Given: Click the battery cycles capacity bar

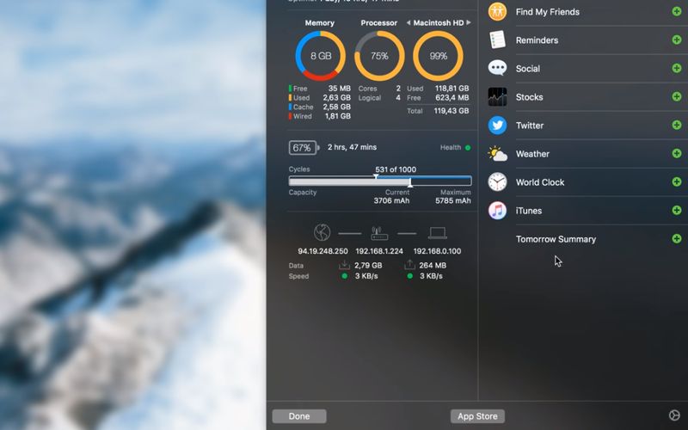Looking at the screenshot, I should [x=380, y=181].
